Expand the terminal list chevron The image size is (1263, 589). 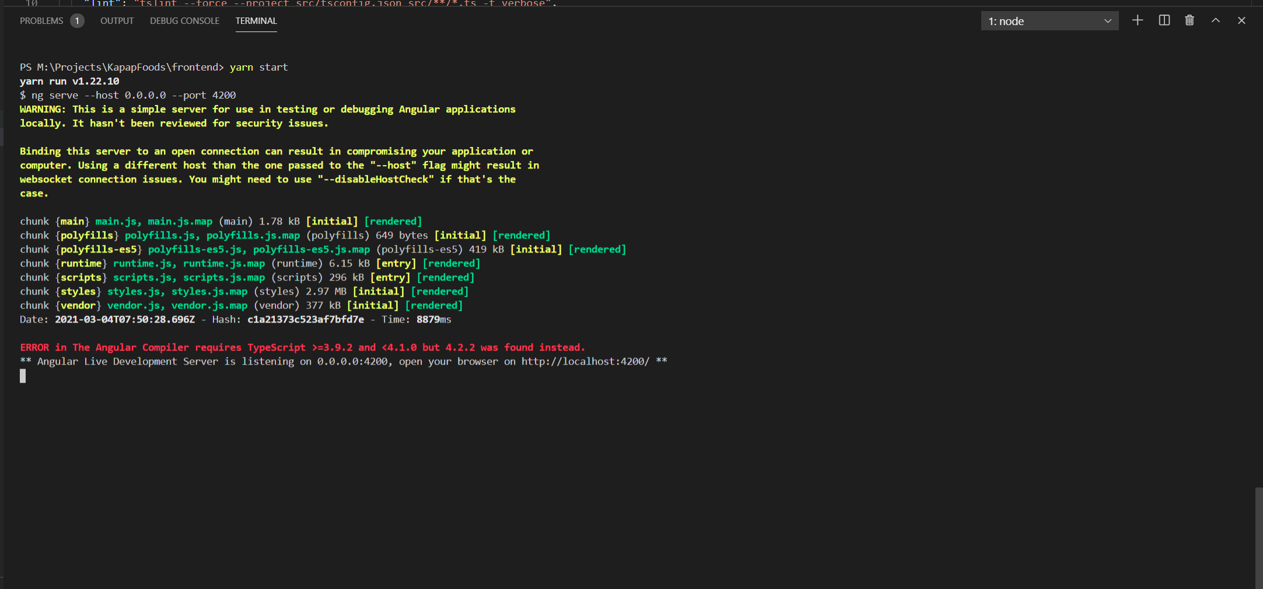coord(1107,20)
